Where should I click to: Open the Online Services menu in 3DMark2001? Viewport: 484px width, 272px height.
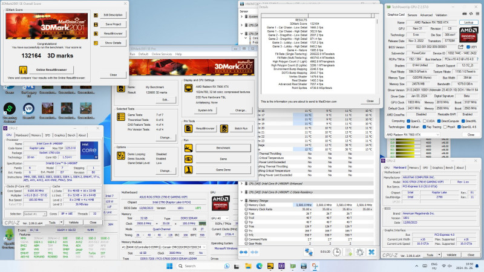[x=162, y=54]
